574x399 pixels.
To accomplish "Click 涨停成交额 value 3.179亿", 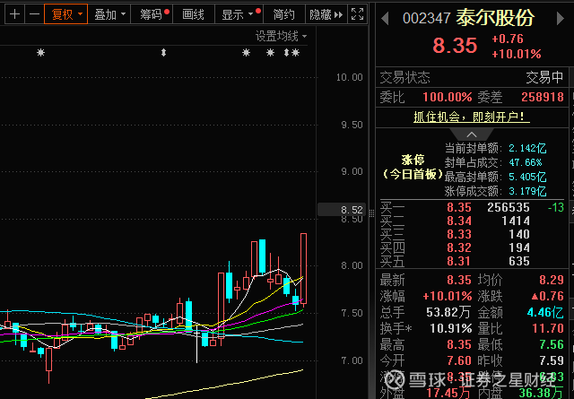I will pos(527,191).
